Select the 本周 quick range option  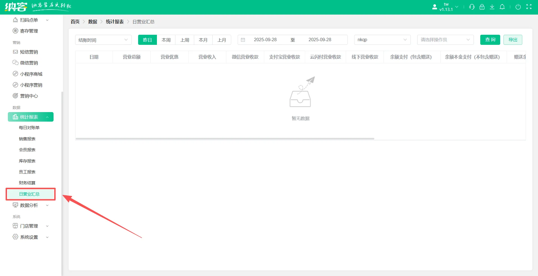pyautogui.click(x=166, y=40)
